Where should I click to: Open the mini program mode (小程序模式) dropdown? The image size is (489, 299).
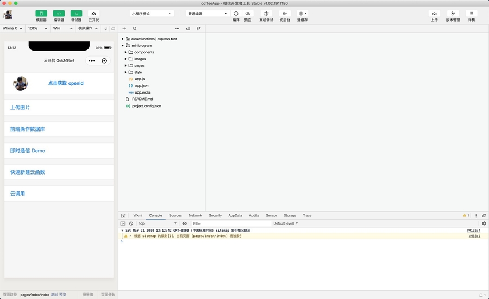pos(152,14)
